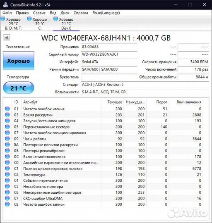Screen dimensions: 212x223
Task: Switch to the B: D: M: T: drive tab
Action: click(x=13, y=24)
